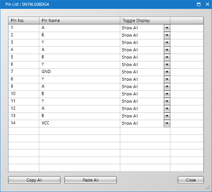Screen dimensions: 212x192
Task: Expand Show All dropdown in pin 4 row
Action: coord(167,50)
